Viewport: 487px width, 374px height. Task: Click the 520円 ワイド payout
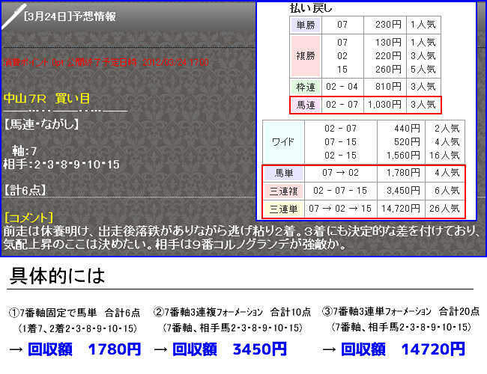(x=407, y=142)
